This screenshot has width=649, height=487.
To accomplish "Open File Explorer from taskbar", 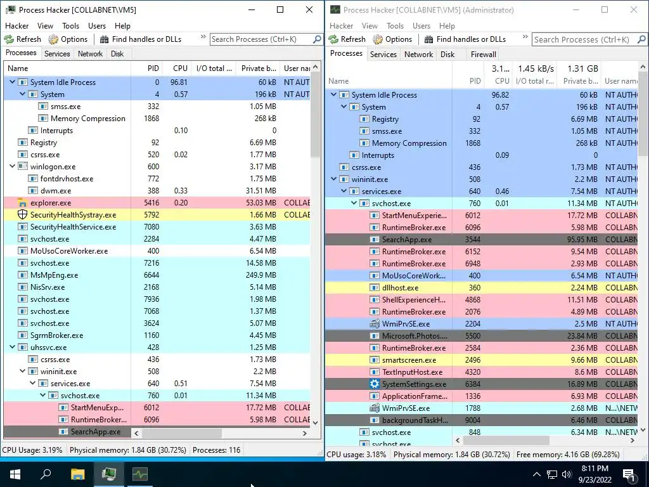I will (77, 474).
